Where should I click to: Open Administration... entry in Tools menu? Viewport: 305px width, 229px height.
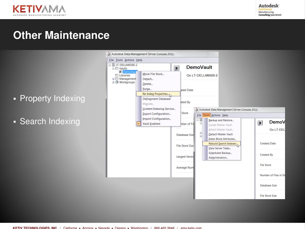point(222,158)
